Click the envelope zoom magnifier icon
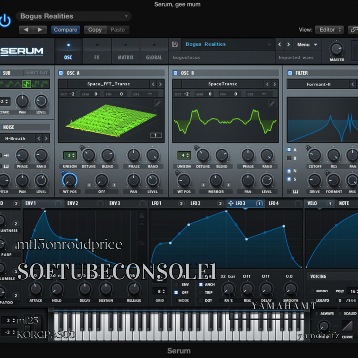This screenshot has height=358, width=358. click(x=142, y=243)
